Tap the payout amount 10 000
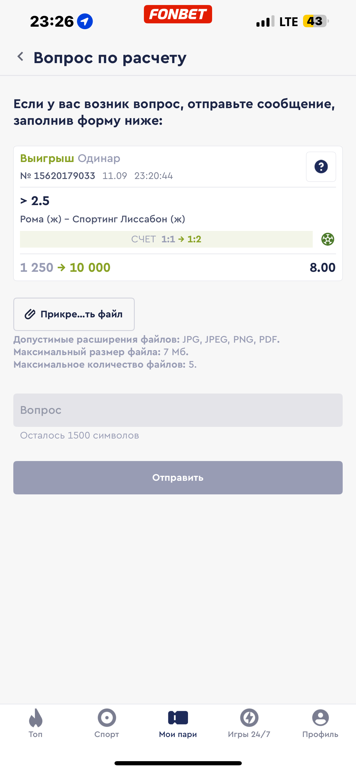This screenshot has height=772, width=356. [x=90, y=267]
